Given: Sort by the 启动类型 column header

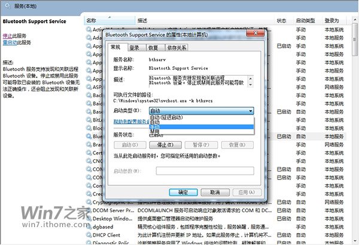Looking at the screenshot, I should [308, 20].
